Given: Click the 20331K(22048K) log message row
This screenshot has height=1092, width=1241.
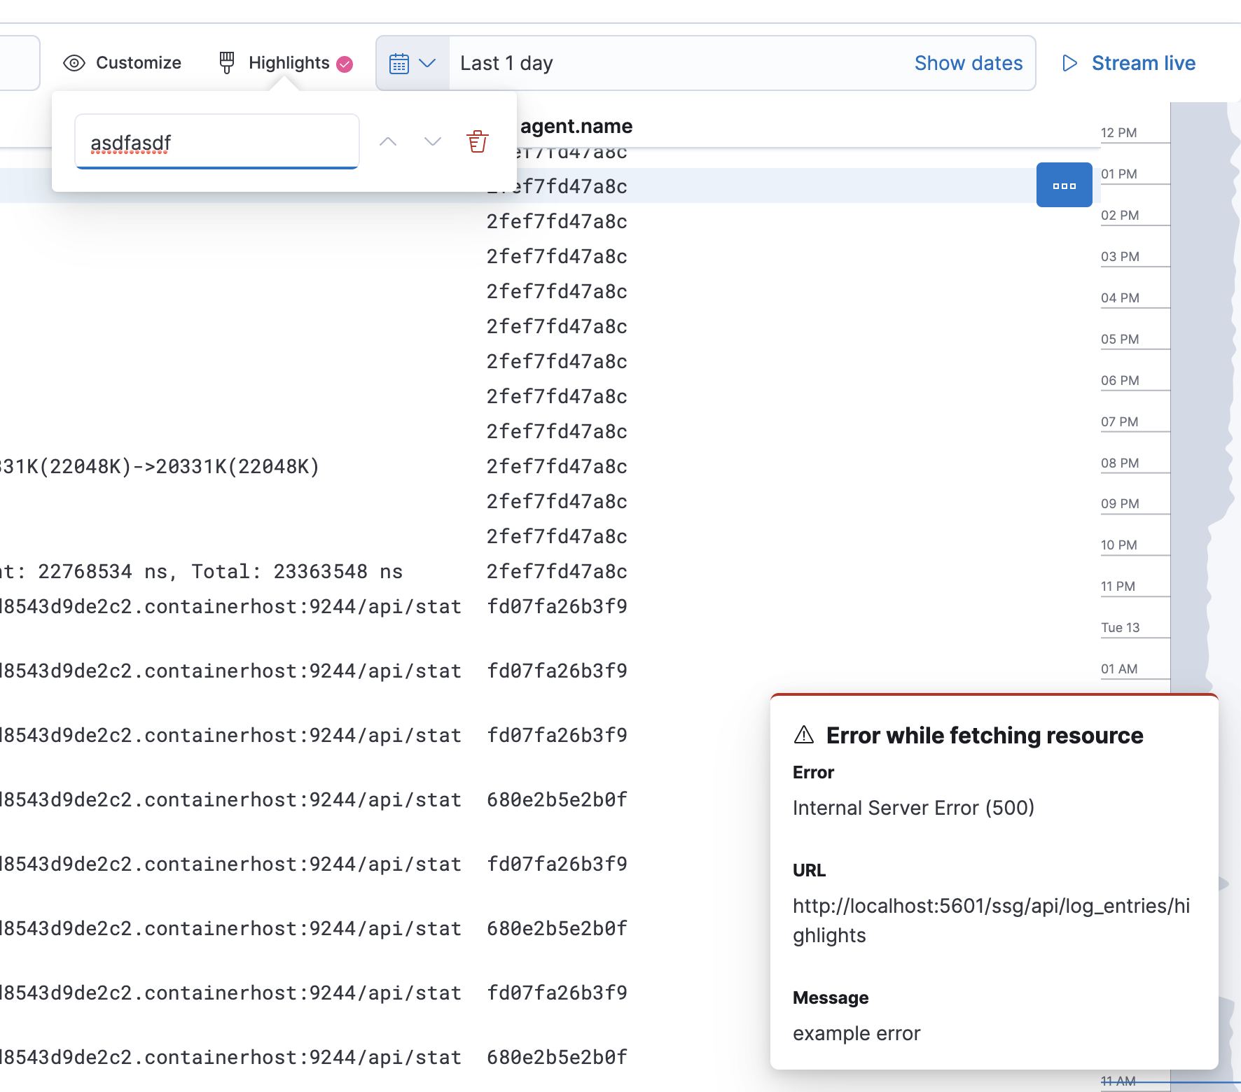Looking at the screenshot, I should pyautogui.click(x=160, y=467).
